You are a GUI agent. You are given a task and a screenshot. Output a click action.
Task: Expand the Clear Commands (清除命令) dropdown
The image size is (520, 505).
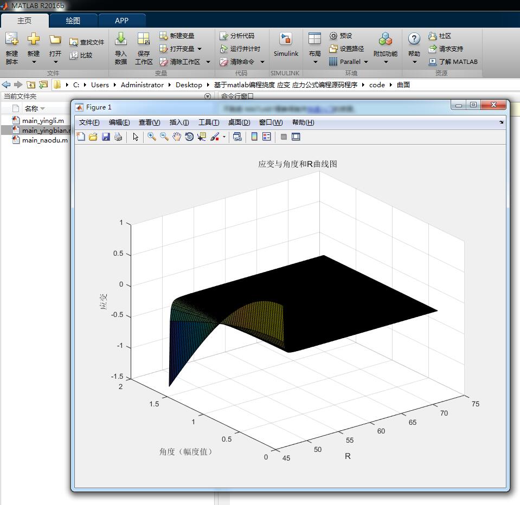(x=262, y=62)
